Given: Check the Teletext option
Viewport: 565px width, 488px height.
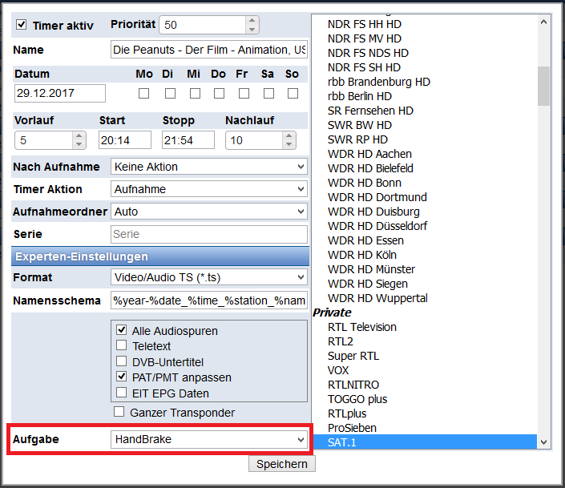Looking at the screenshot, I should (x=122, y=345).
